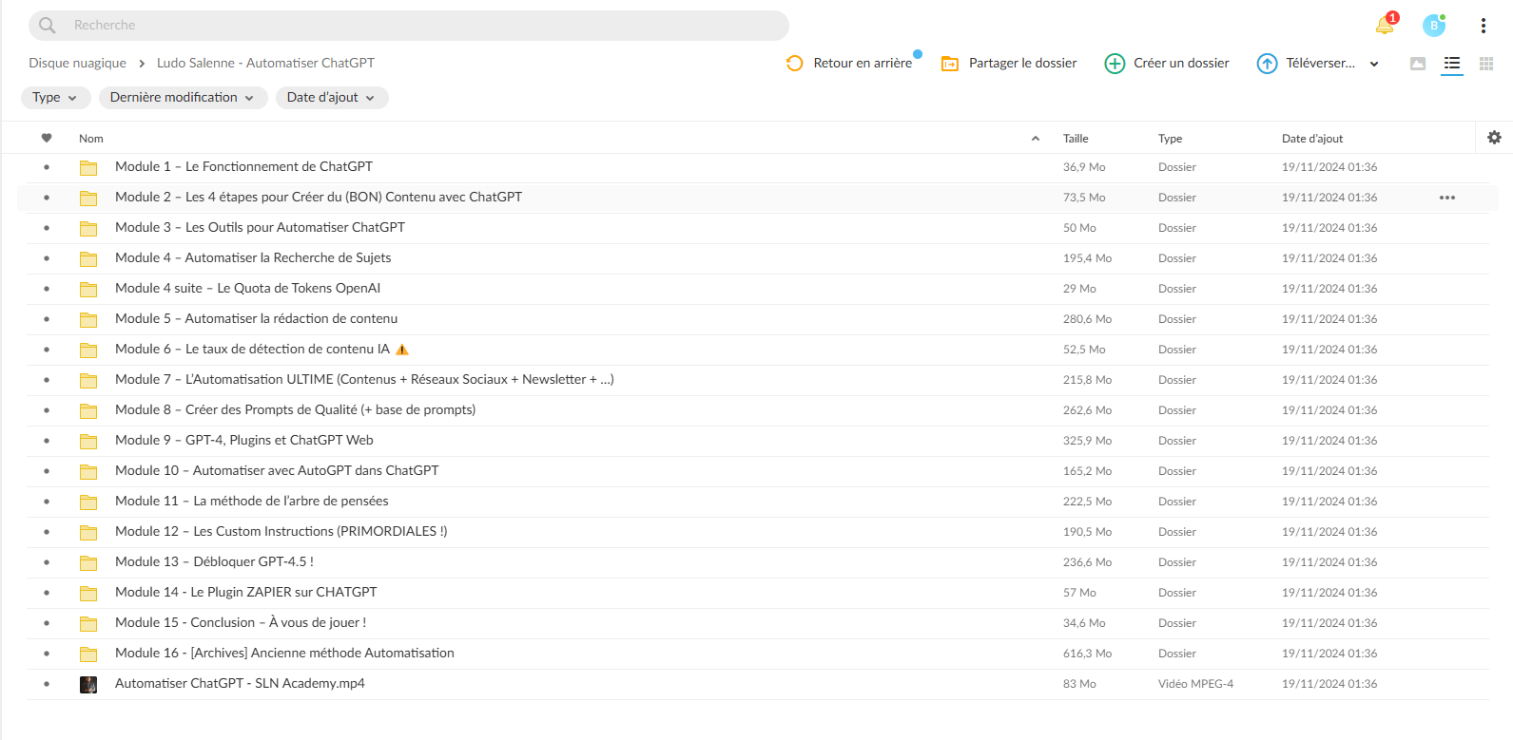Screen dimensions: 1513x740
Task: Select Module 14 - Le Plugin ZAPIER
Action: coord(245,593)
